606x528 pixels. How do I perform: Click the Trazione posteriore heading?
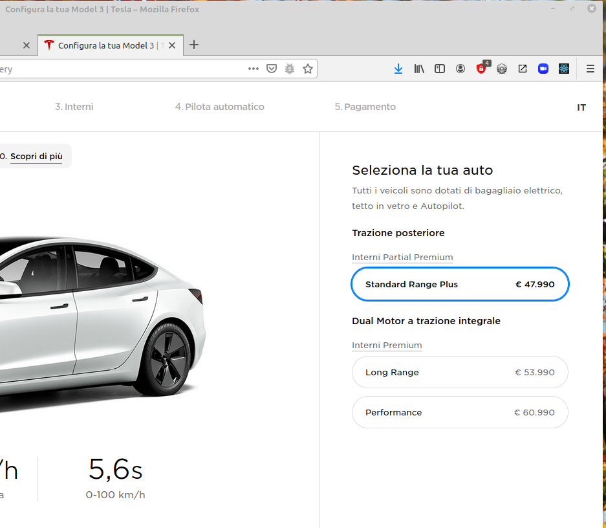click(398, 233)
